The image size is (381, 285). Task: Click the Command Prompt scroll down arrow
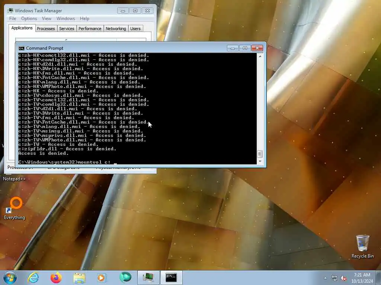point(260,161)
